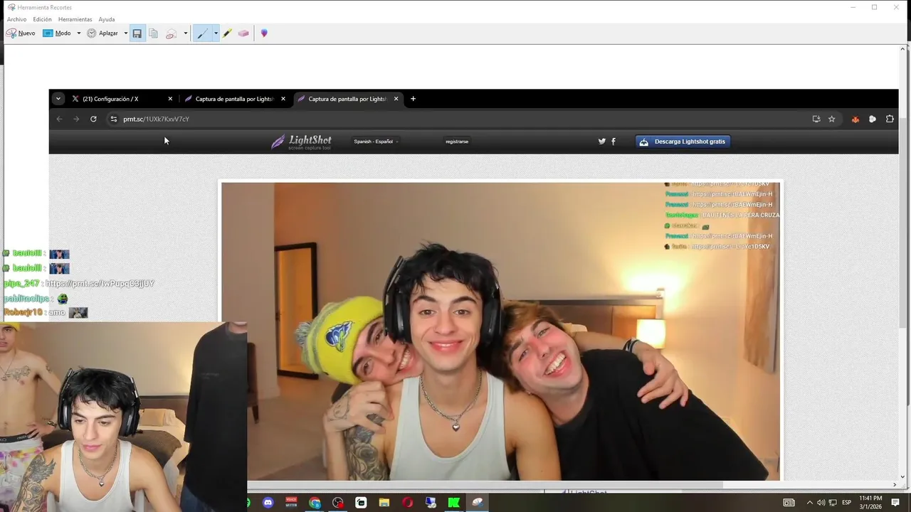The width and height of the screenshot is (911, 512).
Task: Open File Explorer from the taskbar
Action: [384, 503]
